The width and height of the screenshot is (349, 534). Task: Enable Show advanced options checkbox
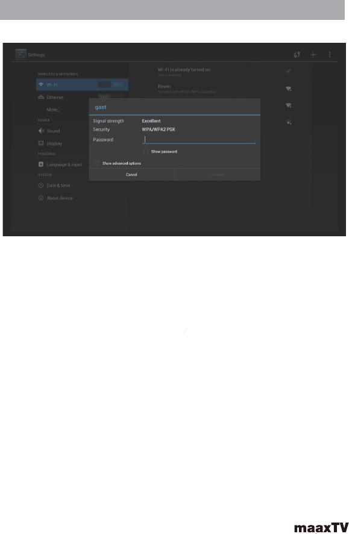point(97,163)
